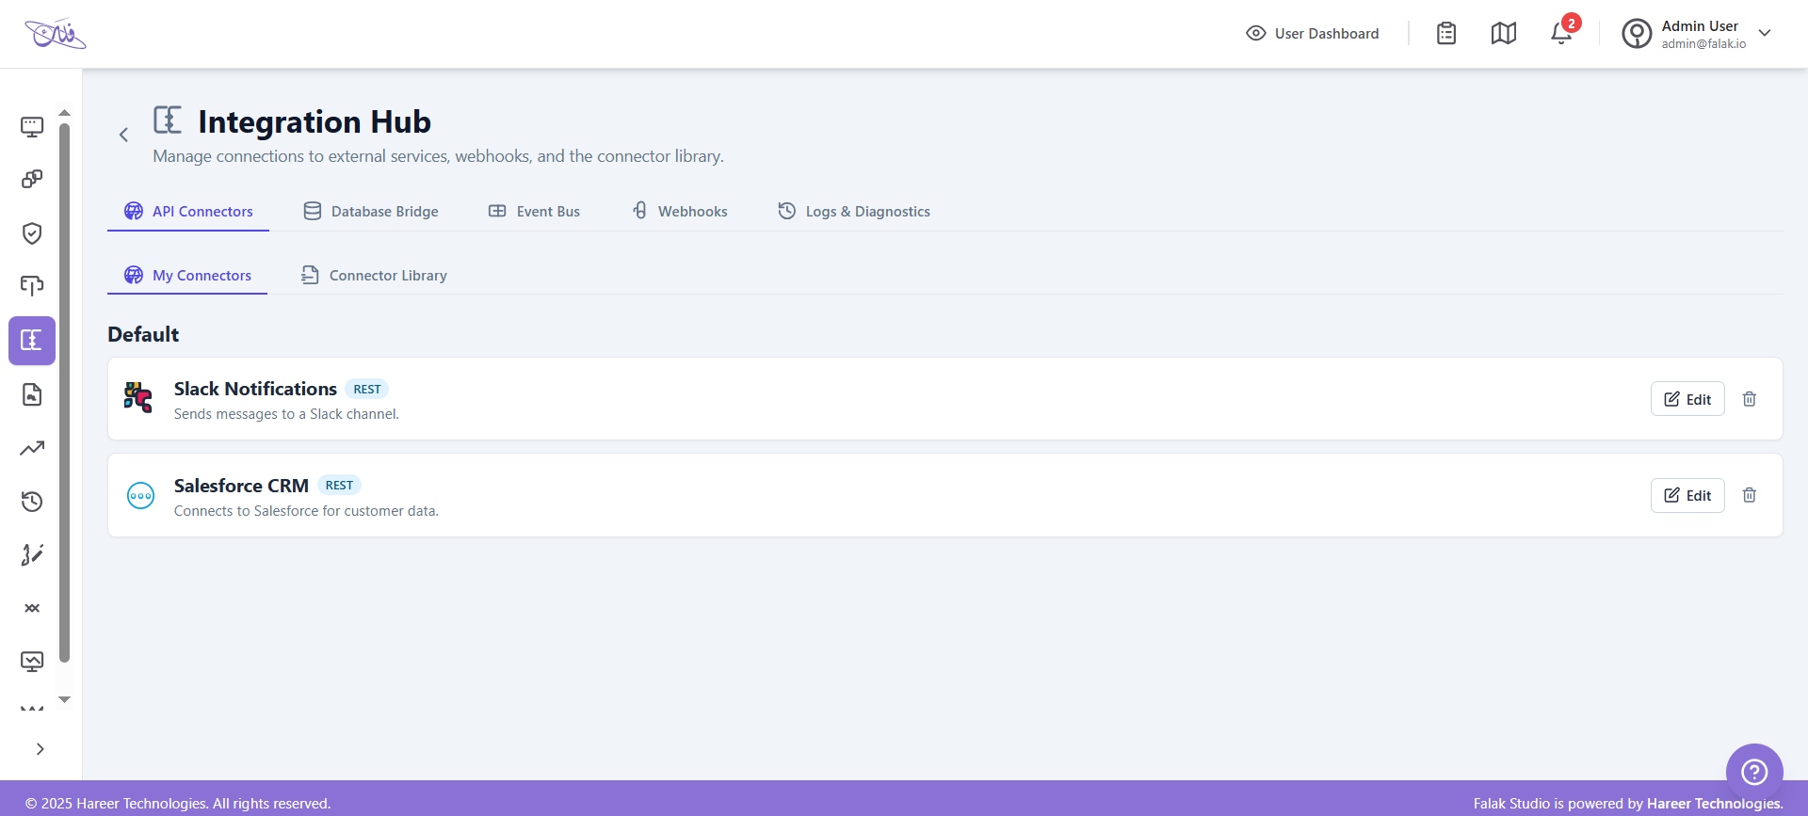Switch to the Database Bridge tab
The height and width of the screenshot is (816, 1808).
pos(371,212)
